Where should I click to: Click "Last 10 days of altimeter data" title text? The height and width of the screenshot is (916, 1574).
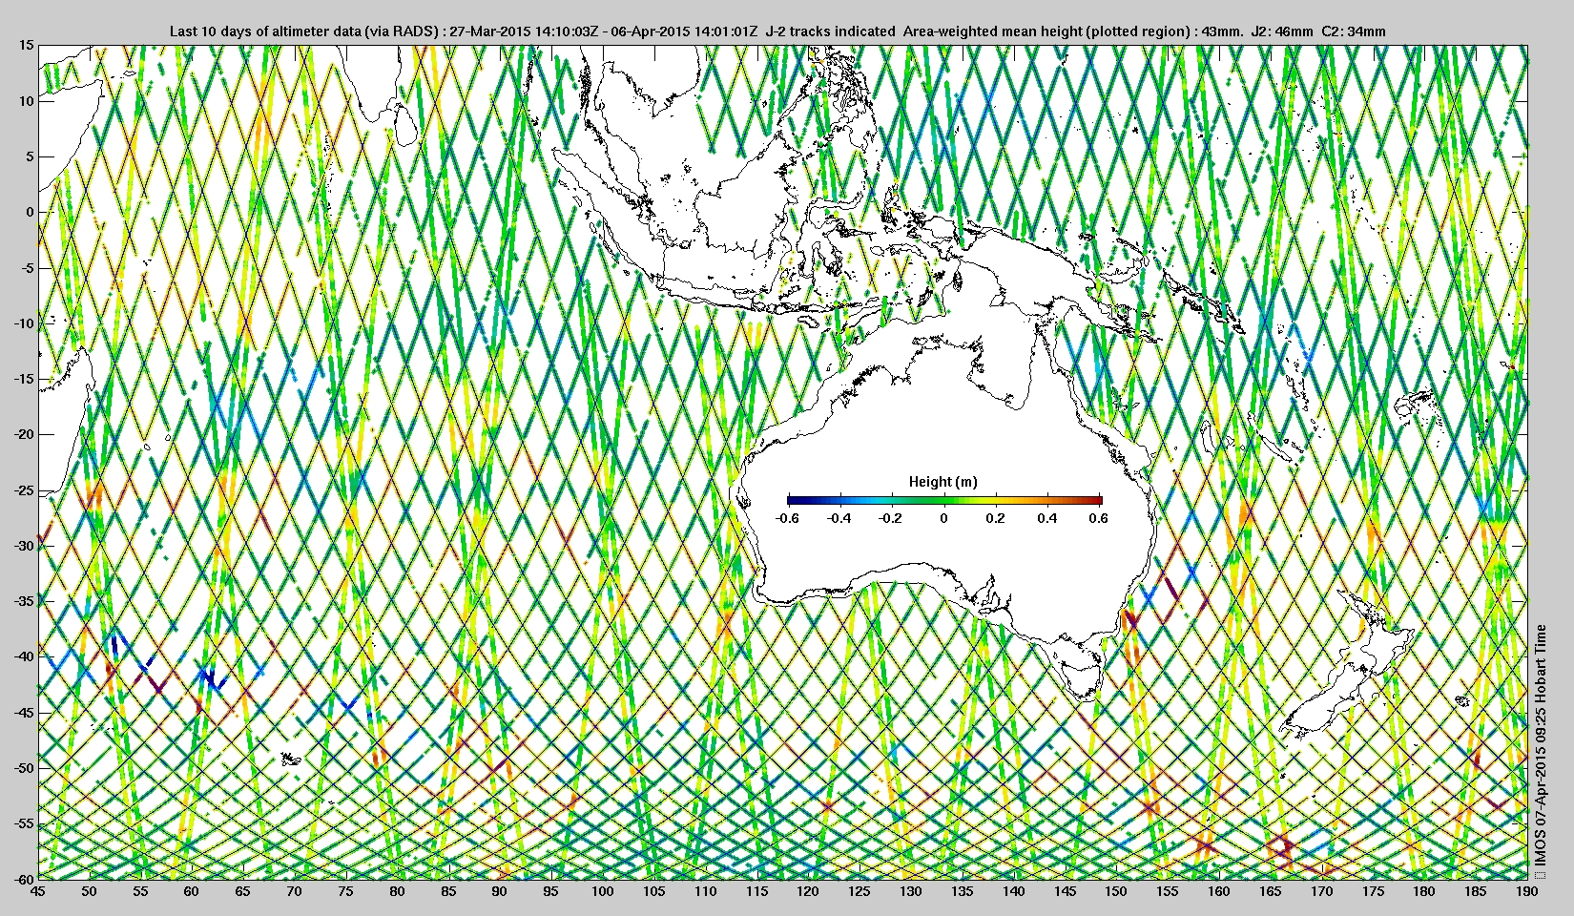click(264, 31)
